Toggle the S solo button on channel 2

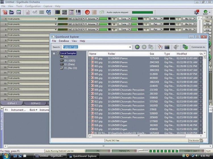point(73,24)
